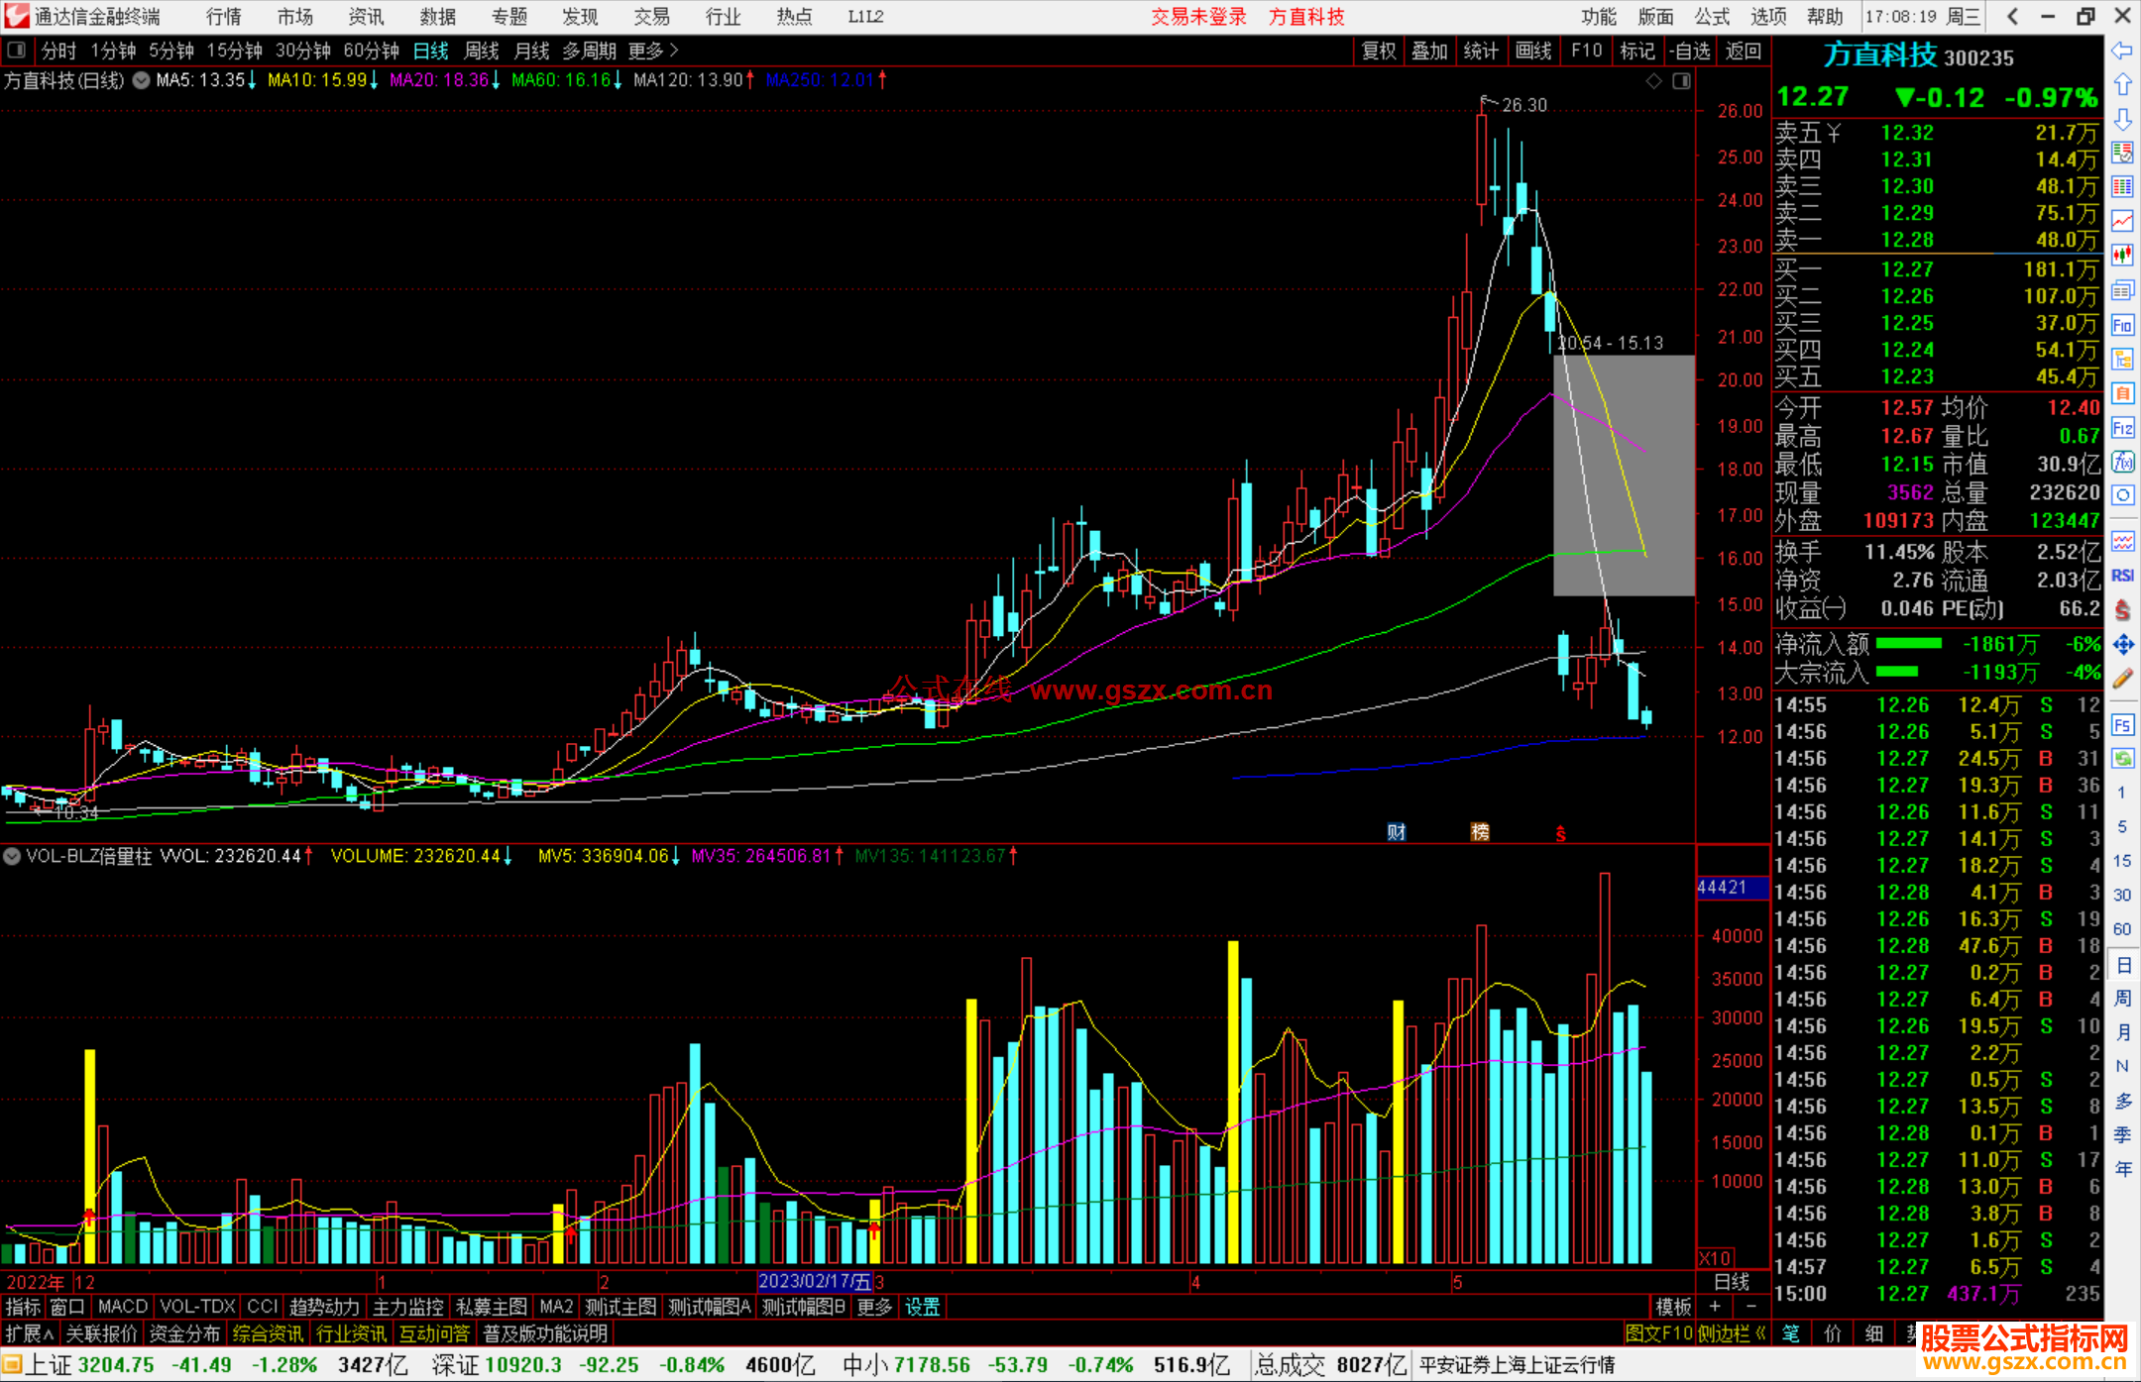Select the pencil drawing tool icon
This screenshot has height=1382, width=2141.
pos(2122,679)
